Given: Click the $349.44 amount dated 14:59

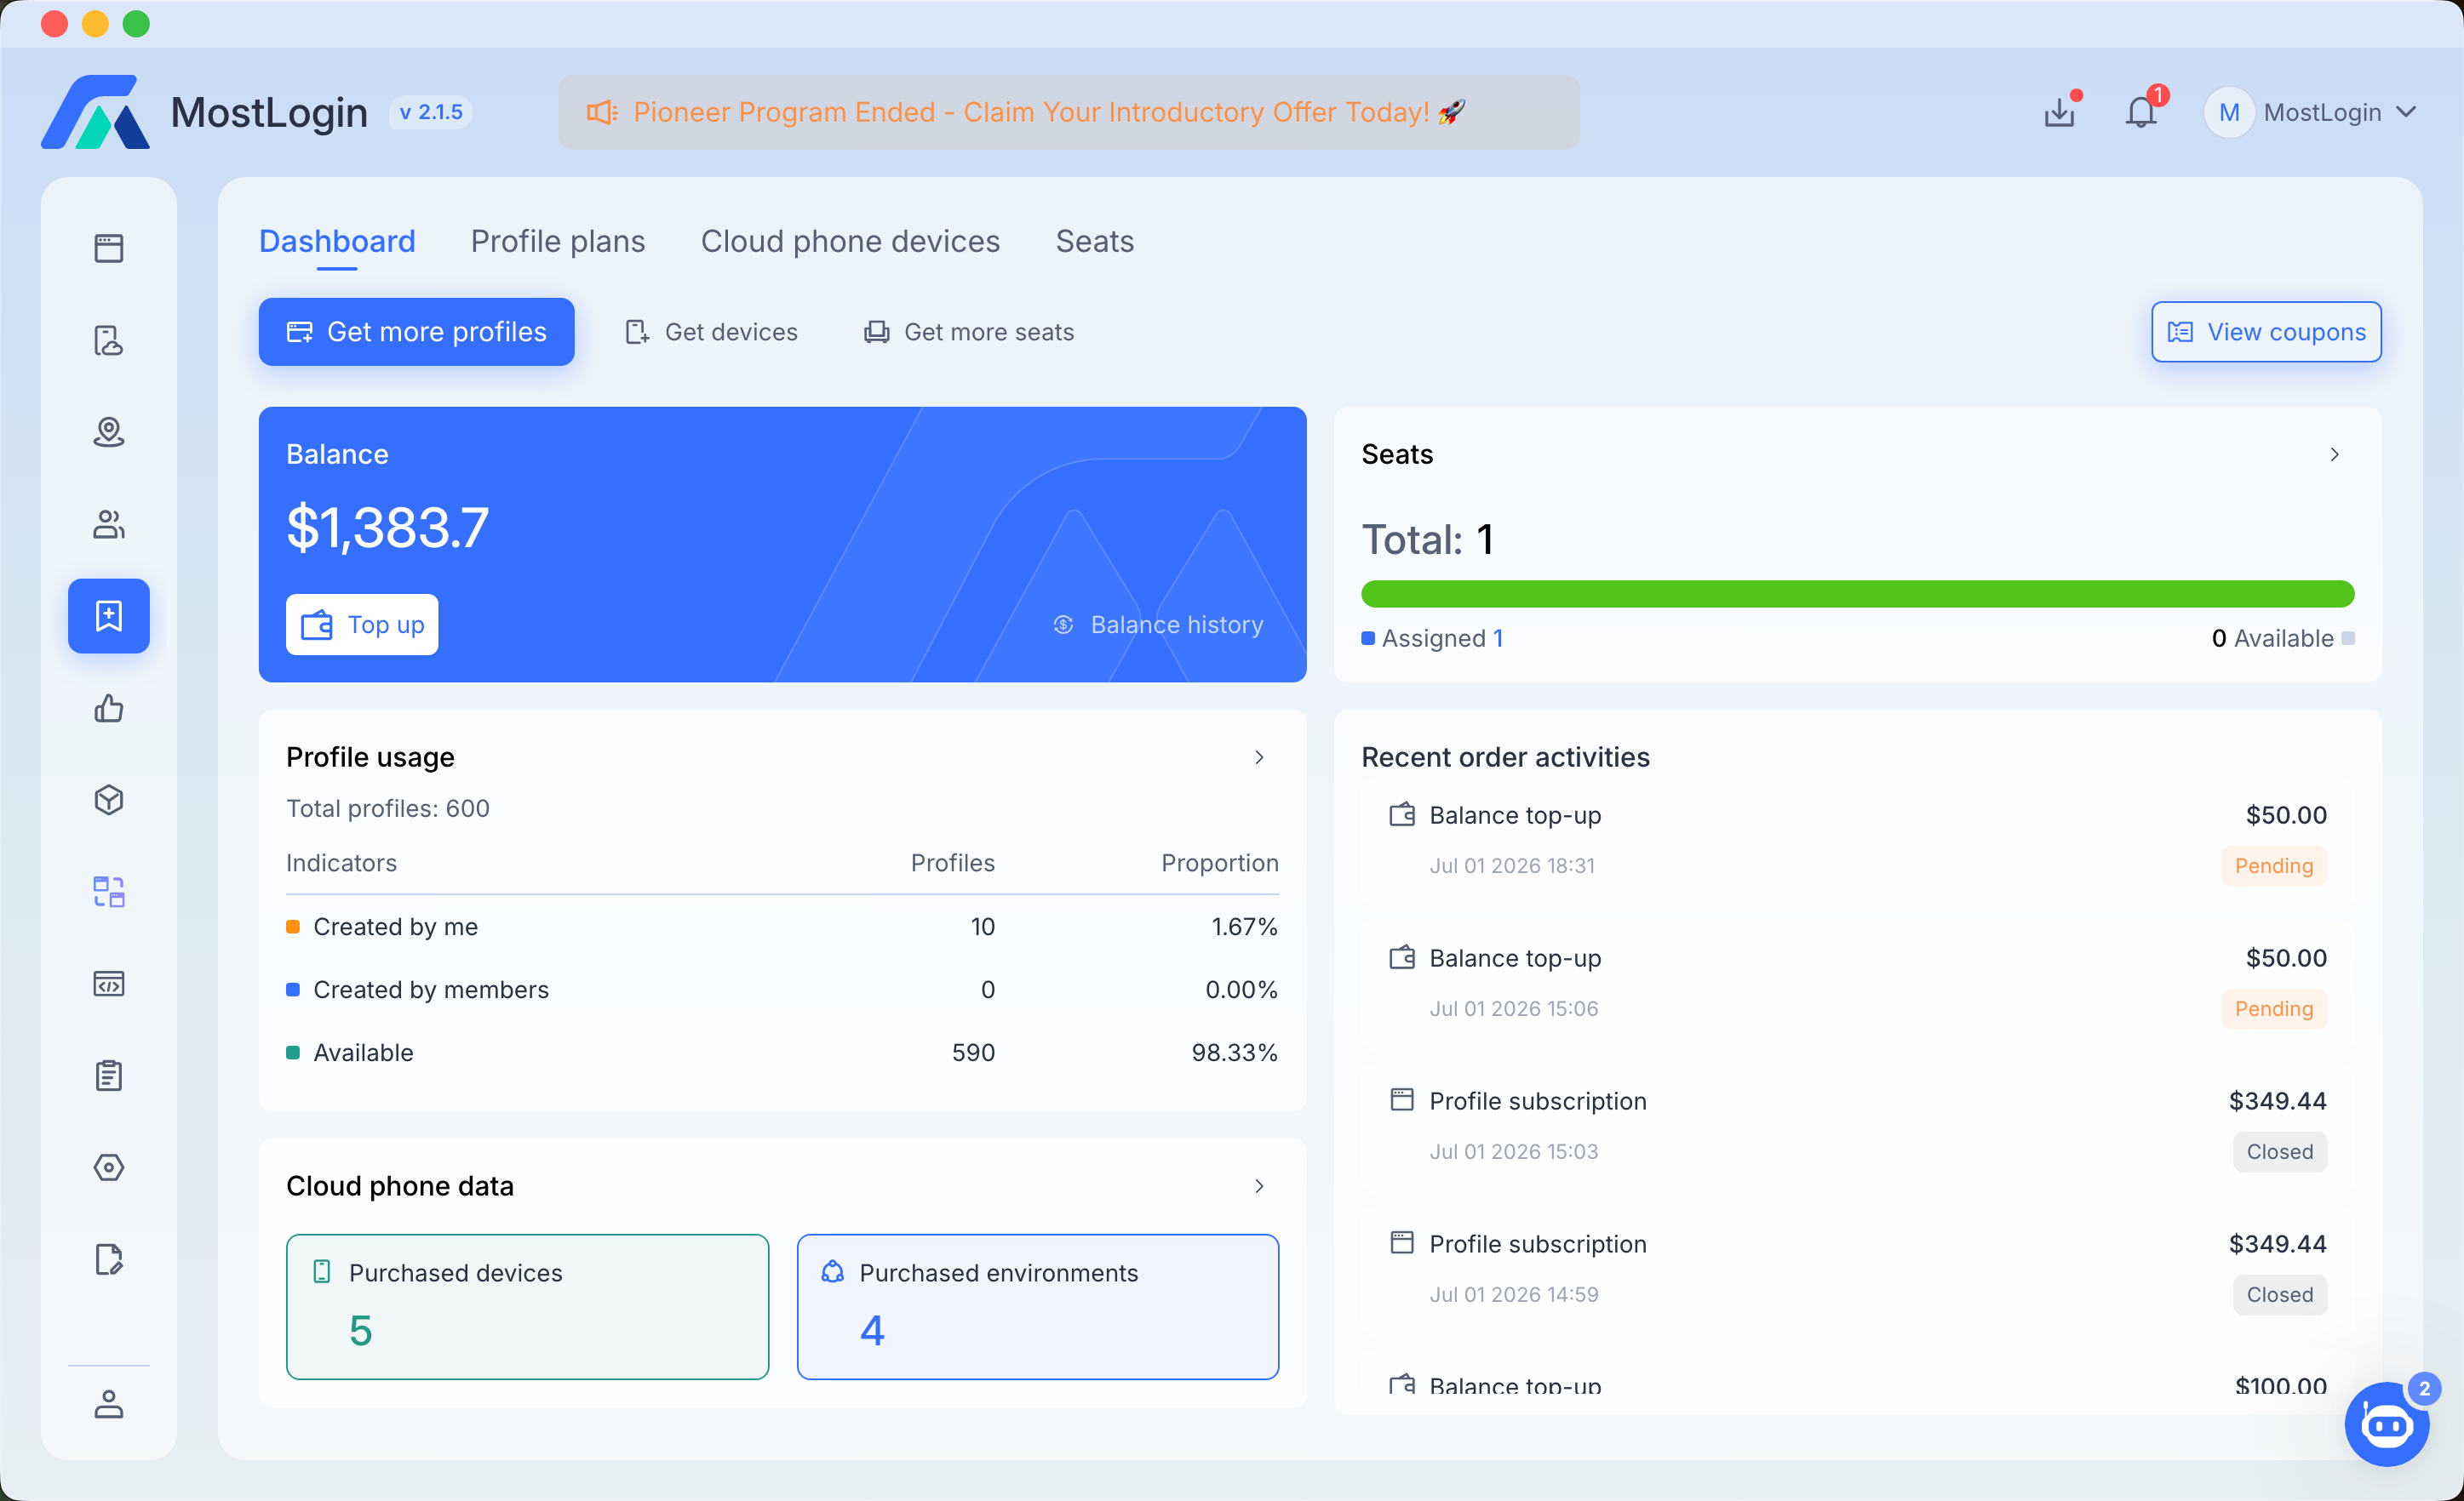Looking at the screenshot, I should pos(2277,1243).
